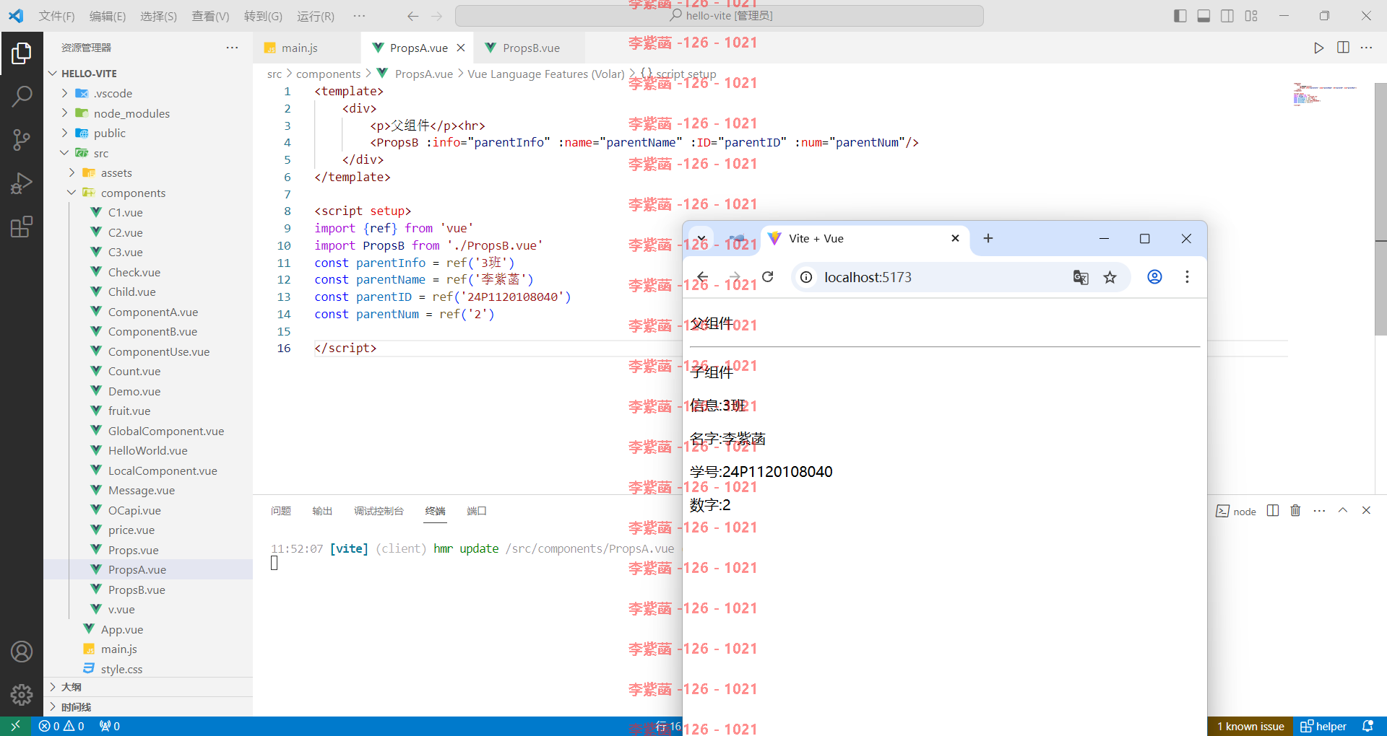
Task: Switch to the 输出 output panel tab
Action: [x=322, y=511]
